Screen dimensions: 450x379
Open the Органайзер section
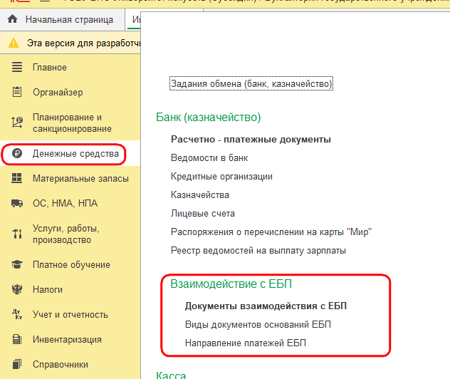[58, 93]
